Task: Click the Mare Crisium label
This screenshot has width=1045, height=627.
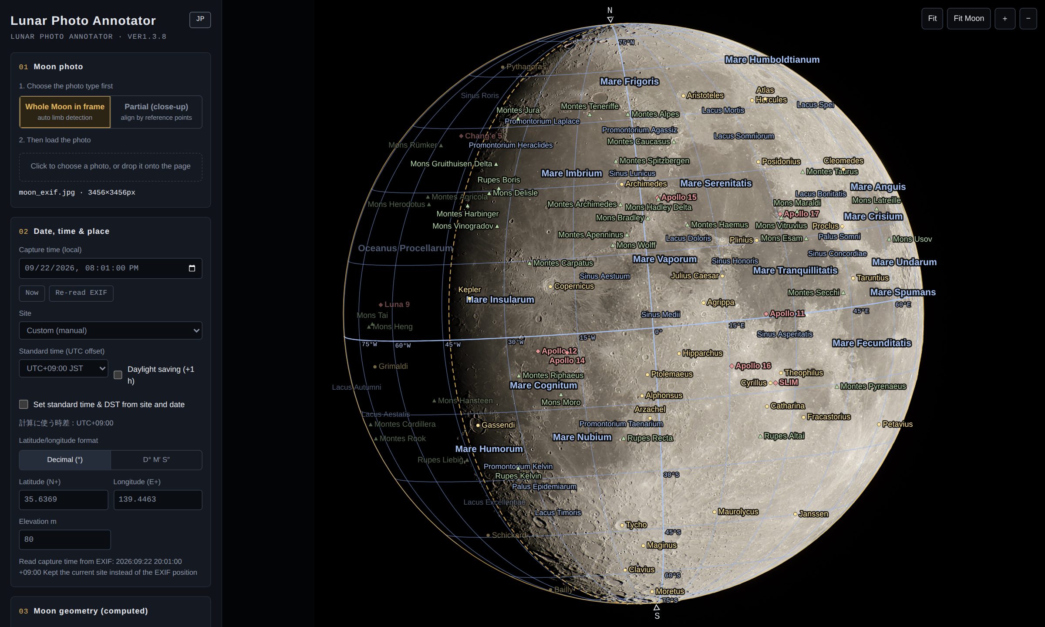Action: tap(873, 216)
